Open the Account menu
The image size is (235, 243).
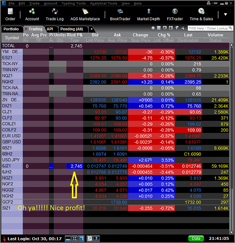(x=50, y=3)
